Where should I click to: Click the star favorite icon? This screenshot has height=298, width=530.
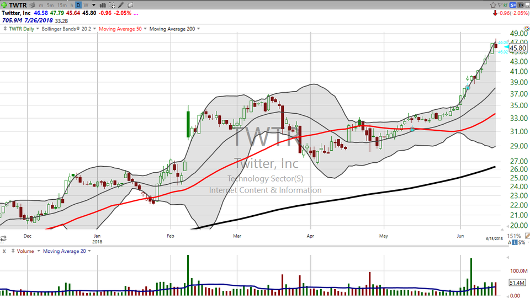pos(493,4)
